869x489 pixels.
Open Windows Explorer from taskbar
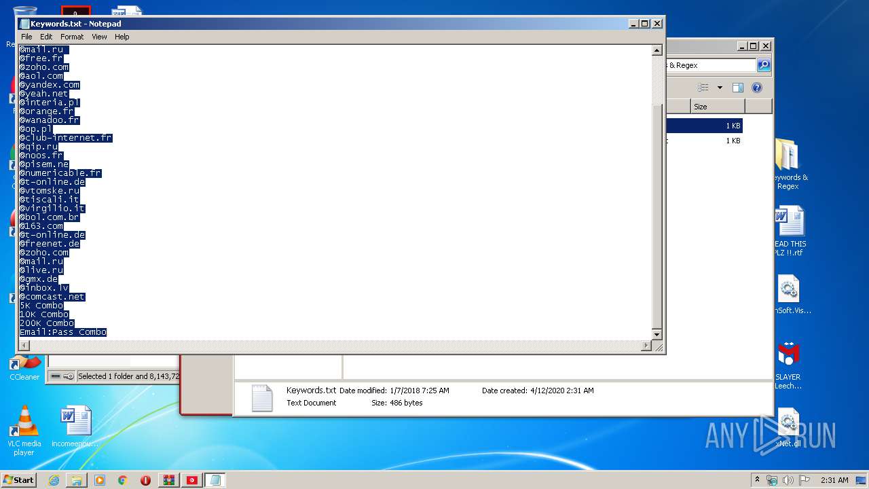[x=77, y=480]
